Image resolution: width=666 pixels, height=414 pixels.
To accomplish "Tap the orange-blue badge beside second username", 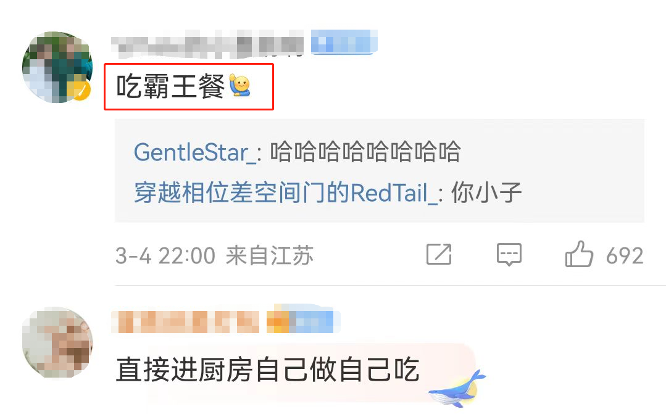I will (303, 321).
